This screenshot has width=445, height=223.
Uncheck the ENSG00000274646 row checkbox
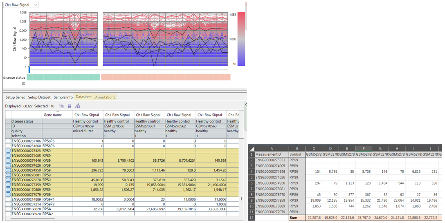click(8, 161)
